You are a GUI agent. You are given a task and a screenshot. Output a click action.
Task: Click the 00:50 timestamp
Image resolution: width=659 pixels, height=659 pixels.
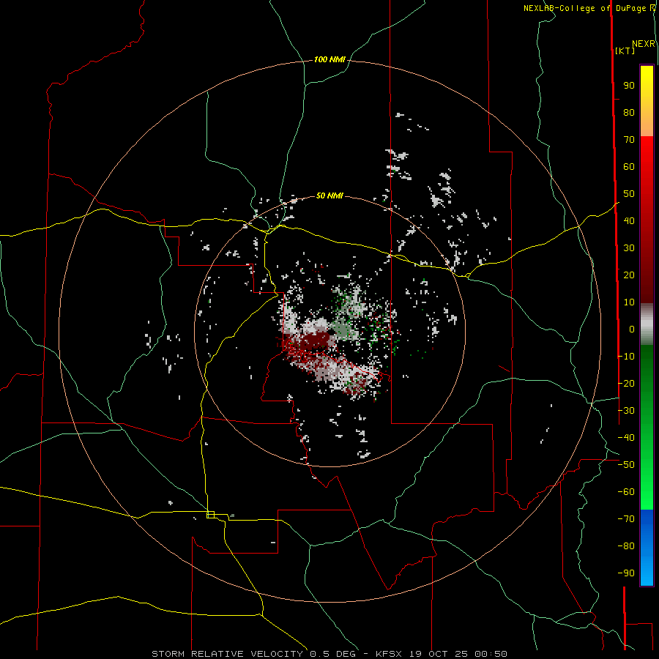(x=491, y=654)
